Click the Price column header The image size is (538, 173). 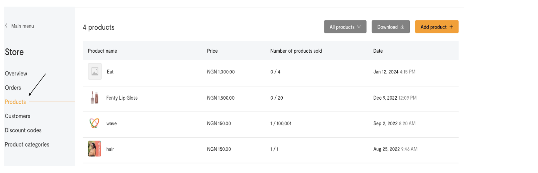click(212, 51)
